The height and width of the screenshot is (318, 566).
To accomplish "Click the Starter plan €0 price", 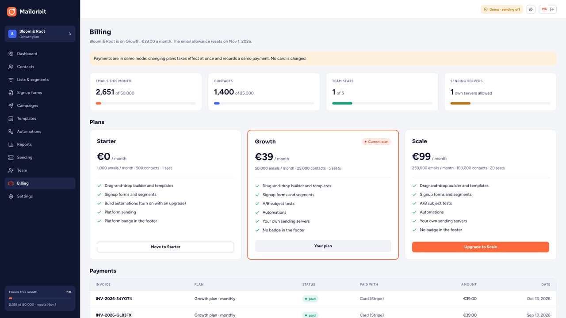I will (x=103, y=157).
